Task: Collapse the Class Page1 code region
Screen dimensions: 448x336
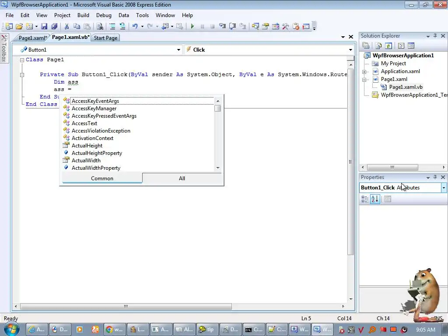Action: click(22, 60)
